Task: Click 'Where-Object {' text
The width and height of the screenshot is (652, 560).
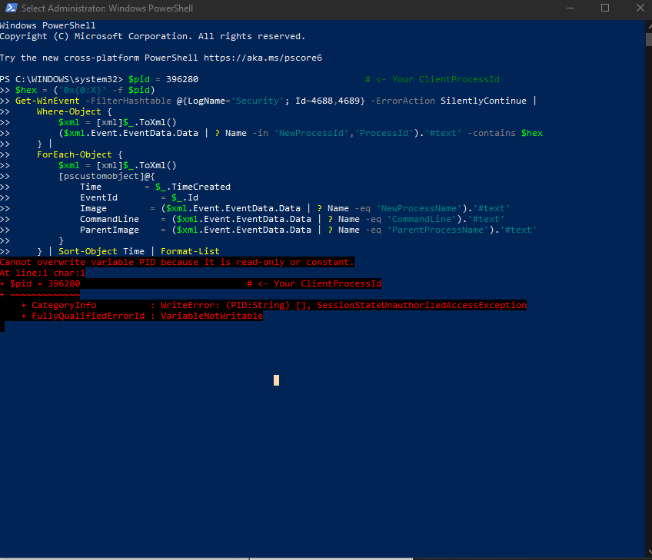Action: [x=74, y=111]
